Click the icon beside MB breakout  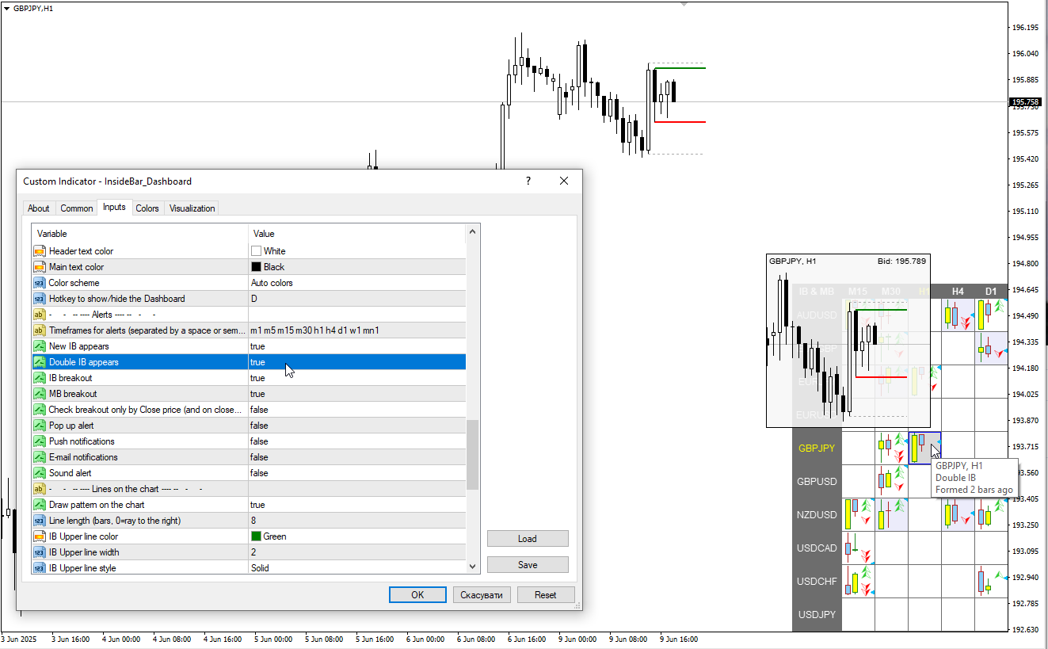[40, 394]
